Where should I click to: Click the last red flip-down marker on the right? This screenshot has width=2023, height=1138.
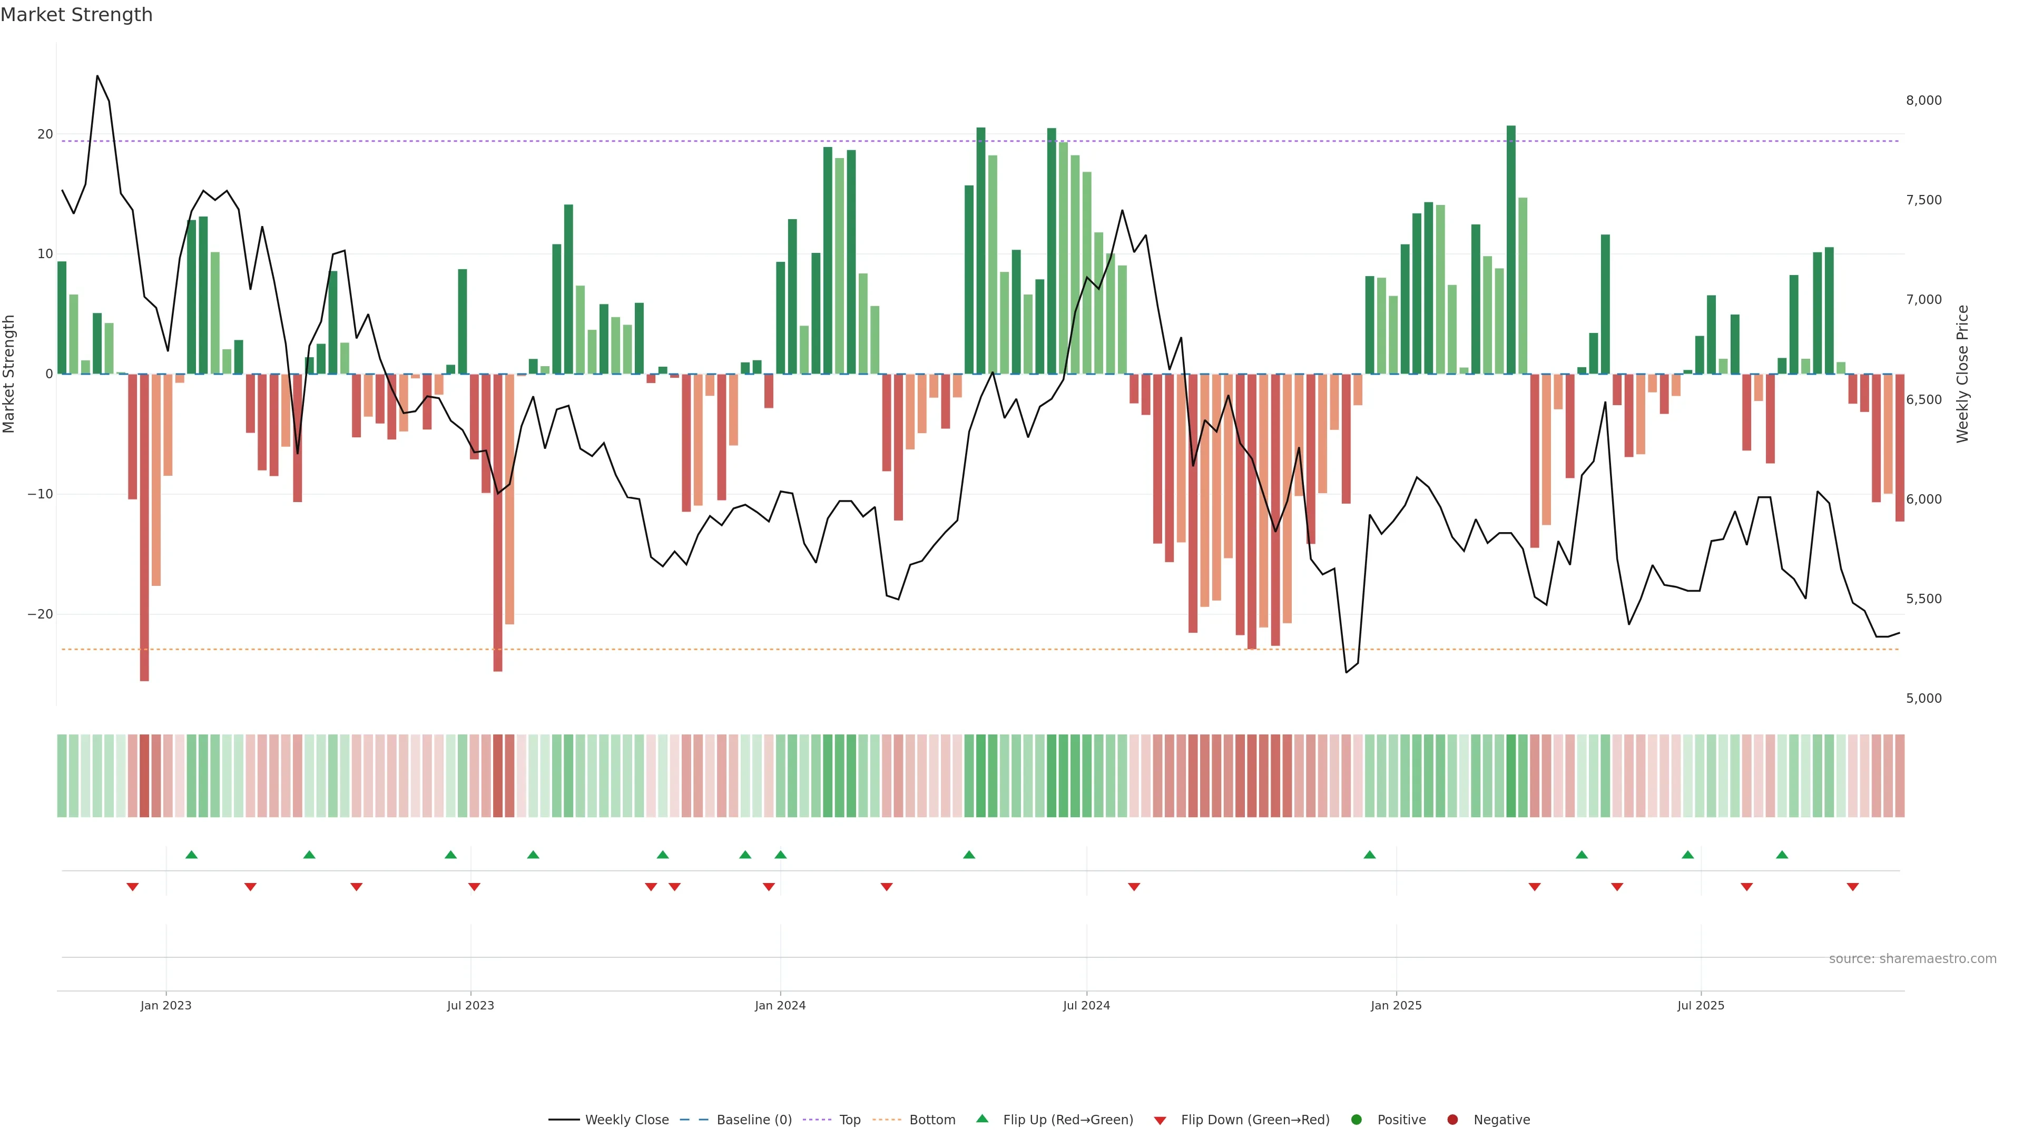pos(1853,887)
